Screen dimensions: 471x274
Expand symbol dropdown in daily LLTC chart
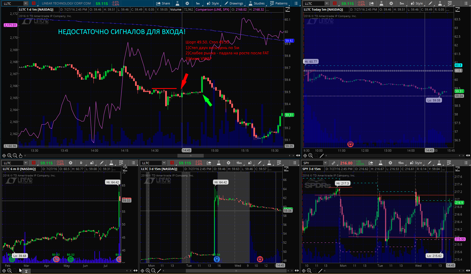tap(26, 163)
